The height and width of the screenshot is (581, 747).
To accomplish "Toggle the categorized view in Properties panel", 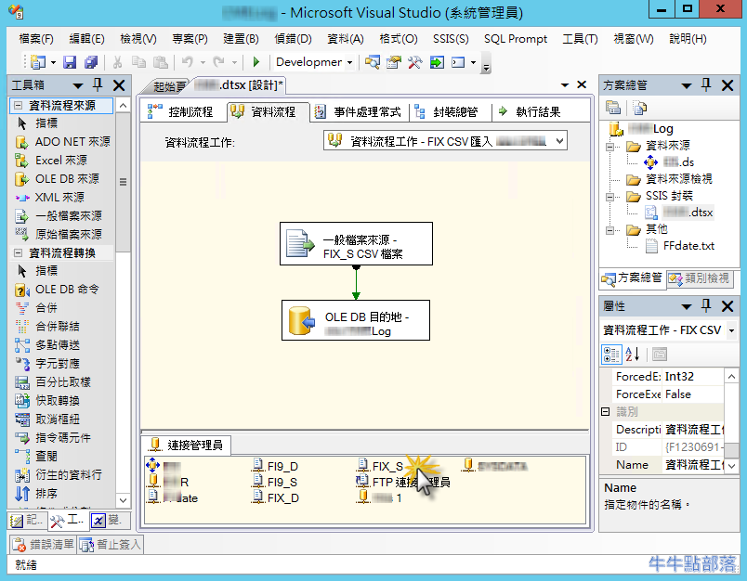I will 611,354.
